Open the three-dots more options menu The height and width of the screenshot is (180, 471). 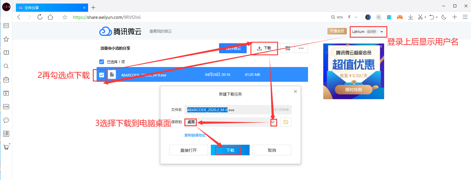tap(301, 48)
